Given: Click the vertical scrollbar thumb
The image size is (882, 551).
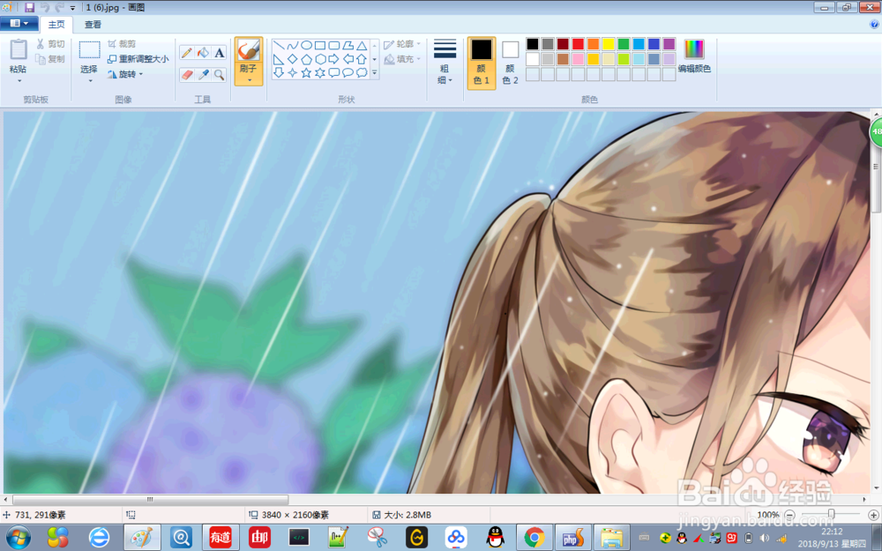Looking at the screenshot, I should click(x=876, y=166).
